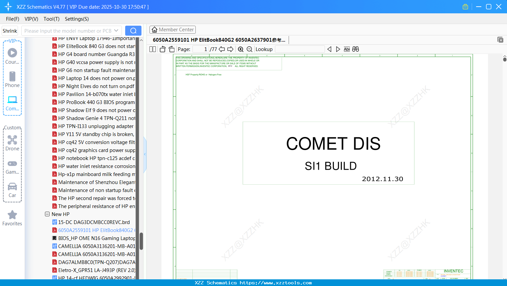Click the binoculars search icon
The width and height of the screenshot is (507, 286).
pos(356,49)
